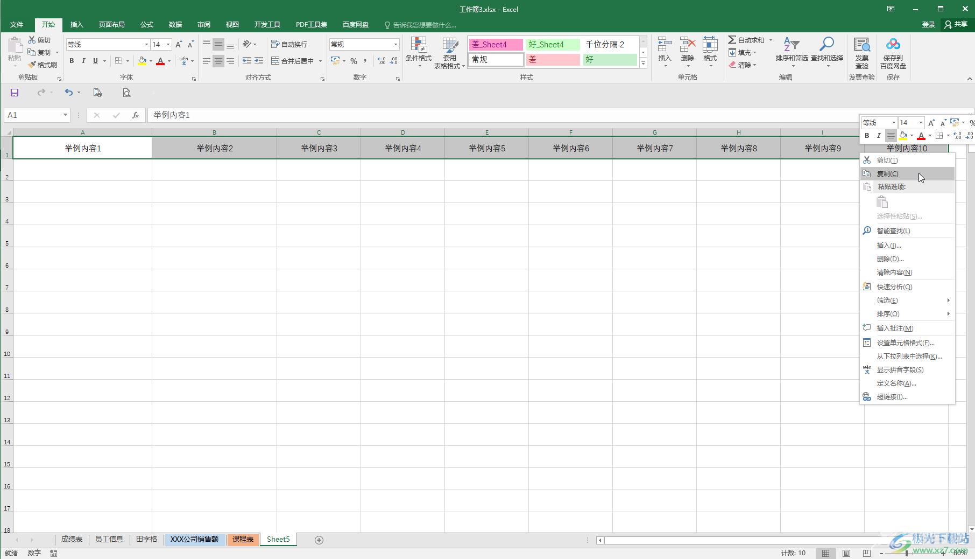Open the Font dialog launcher in the 字体 group
975x559 pixels.
point(194,79)
